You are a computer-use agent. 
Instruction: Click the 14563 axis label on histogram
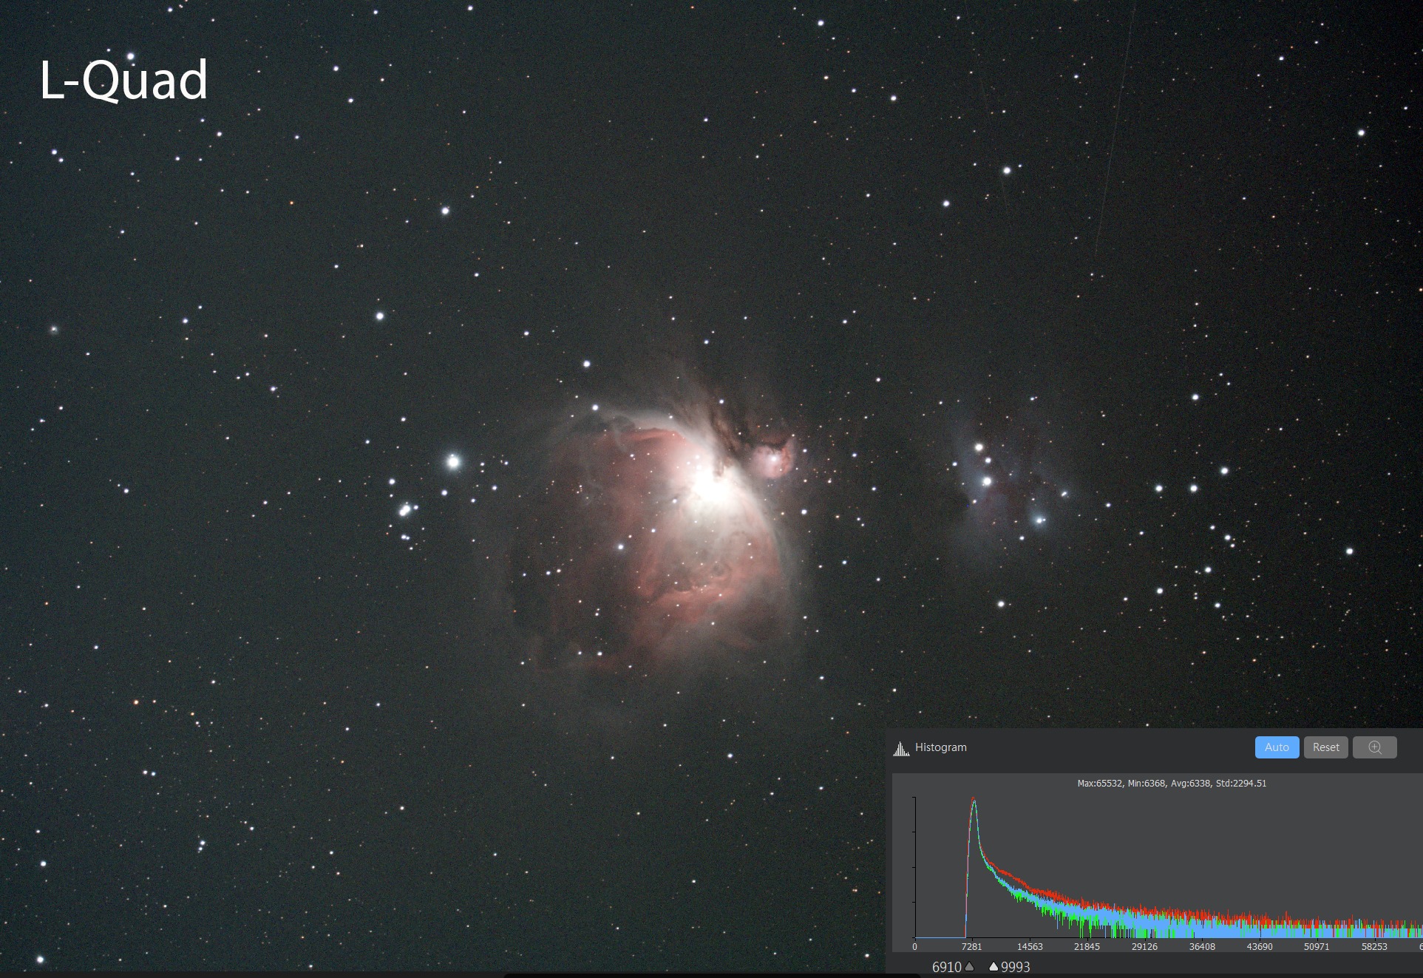(1029, 947)
